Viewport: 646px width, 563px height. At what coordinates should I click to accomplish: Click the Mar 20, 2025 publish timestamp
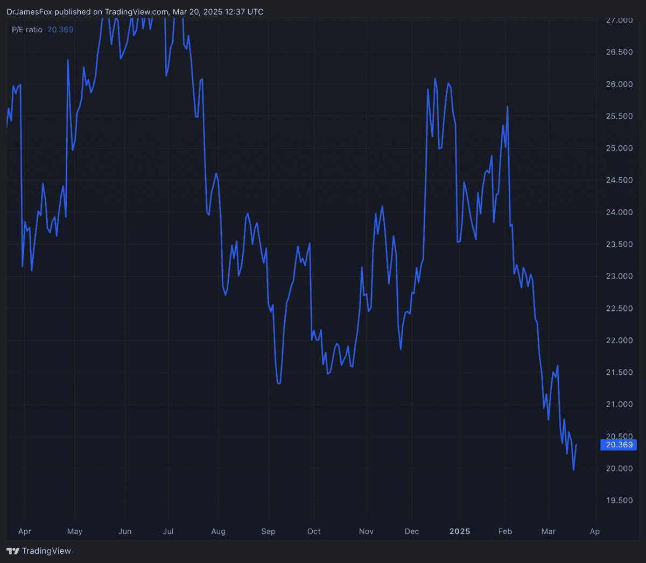coord(218,12)
